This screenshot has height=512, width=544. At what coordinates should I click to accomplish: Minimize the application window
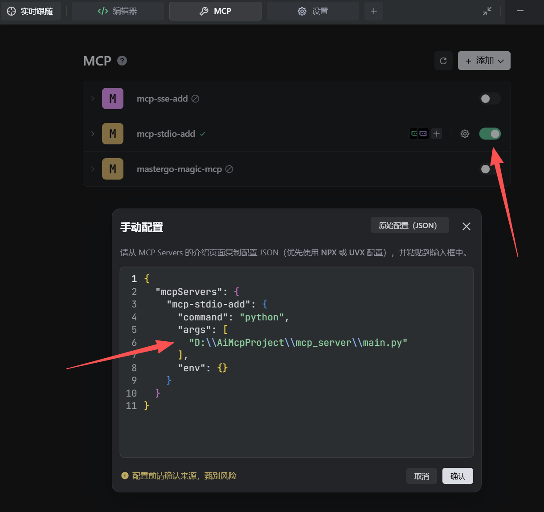pyautogui.click(x=520, y=11)
